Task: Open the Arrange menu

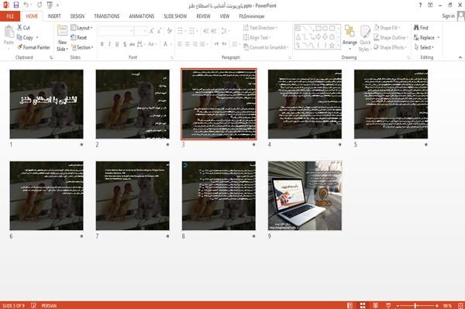Action: [350, 38]
